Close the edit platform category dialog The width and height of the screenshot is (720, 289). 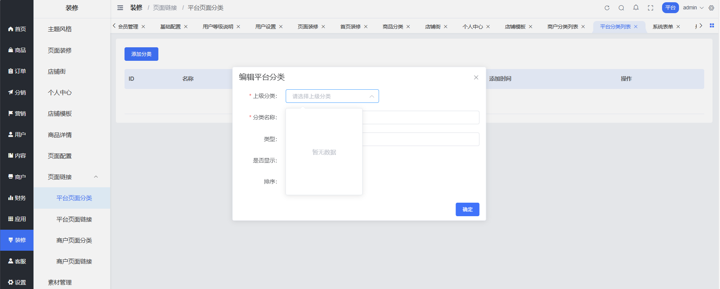[x=476, y=77]
